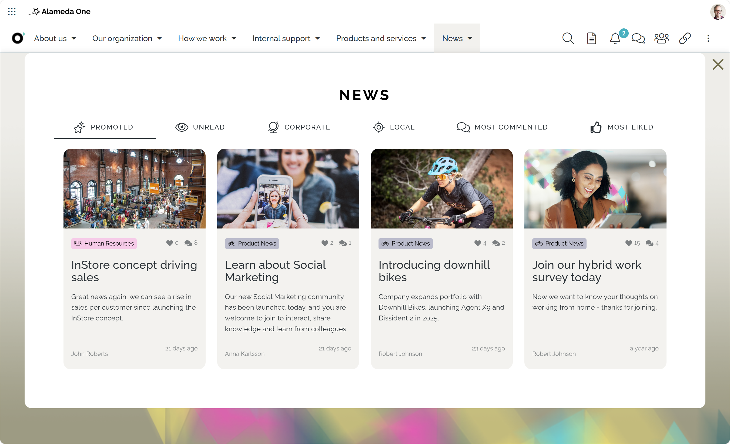Image resolution: width=730 pixels, height=444 pixels.
Task: Open the chat bubbles icon
Action: click(638, 38)
